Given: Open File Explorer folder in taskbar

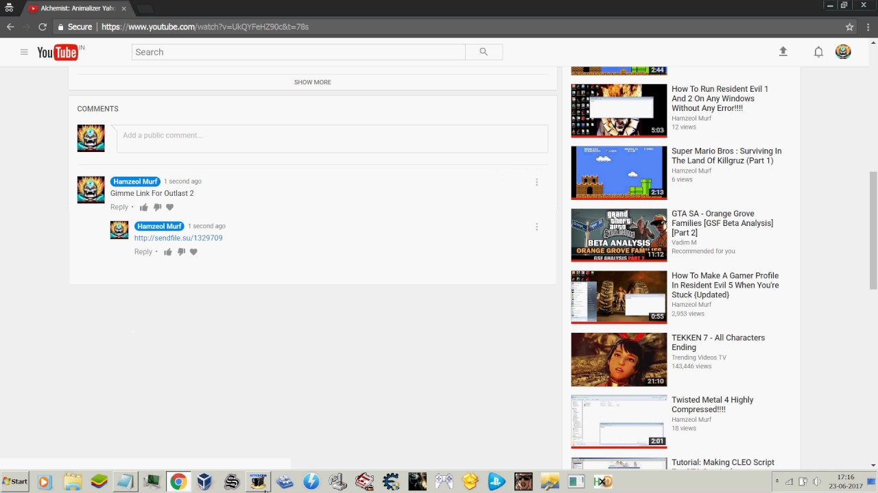Looking at the screenshot, I should [x=72, y=481].
